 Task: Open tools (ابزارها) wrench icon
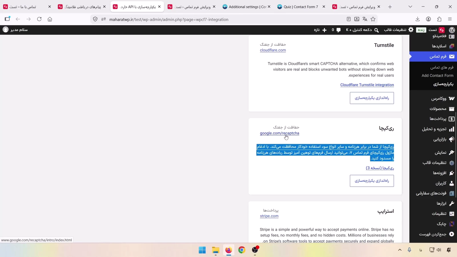(x=452, y=203)
